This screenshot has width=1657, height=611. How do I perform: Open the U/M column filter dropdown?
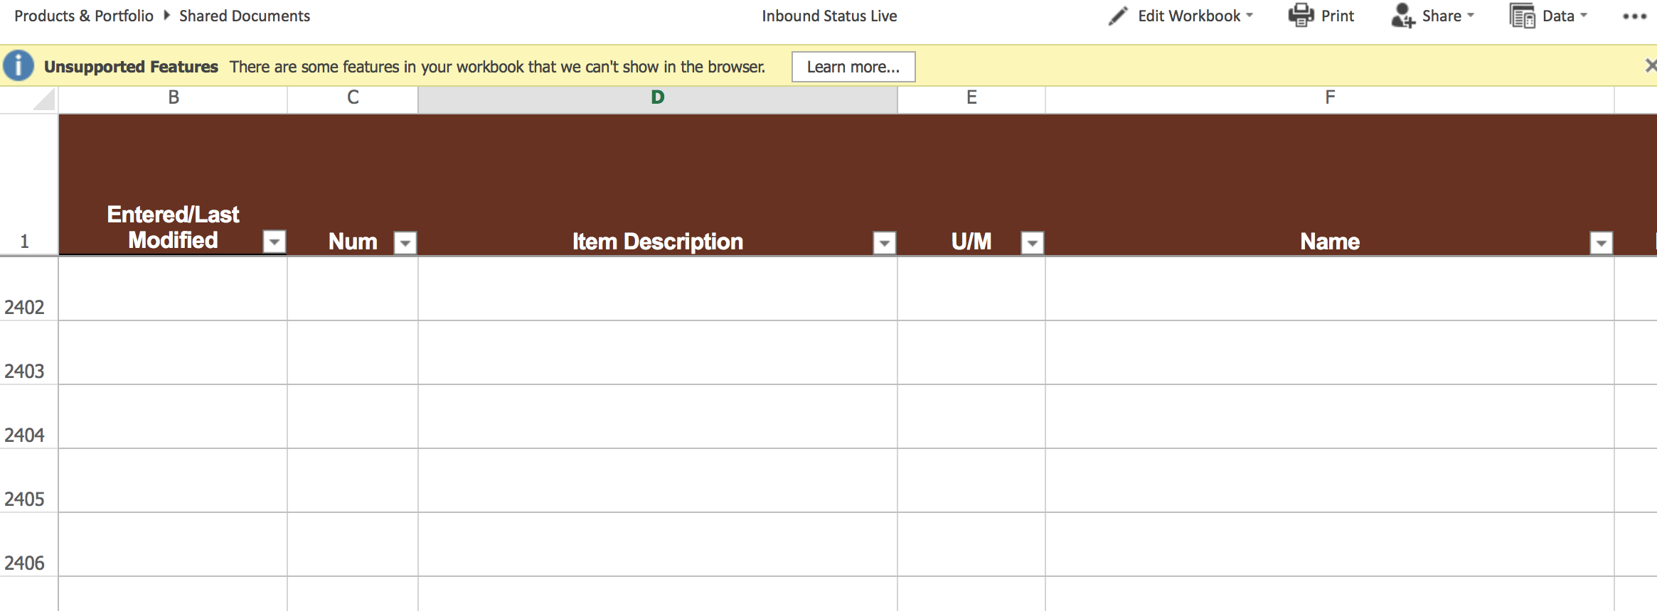(1033, 243)
